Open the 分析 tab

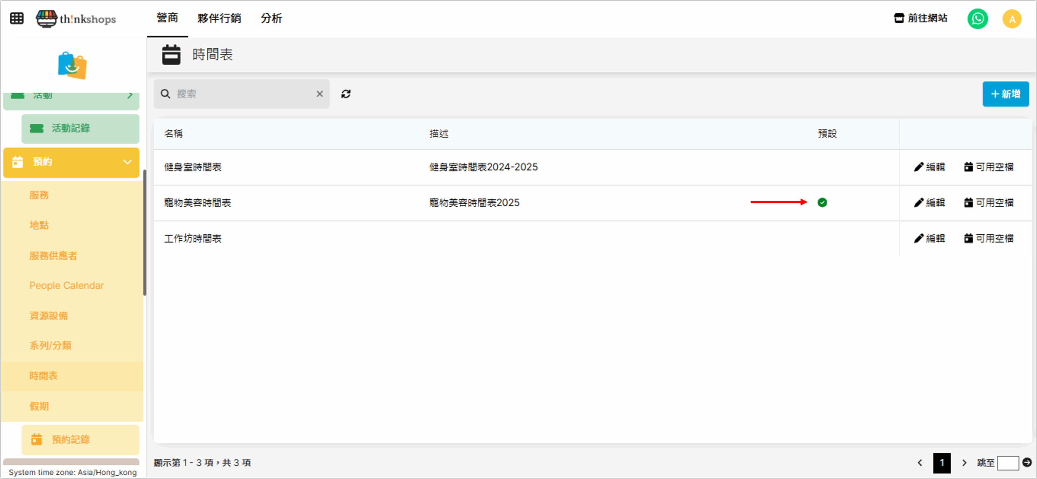coord(271,18)
